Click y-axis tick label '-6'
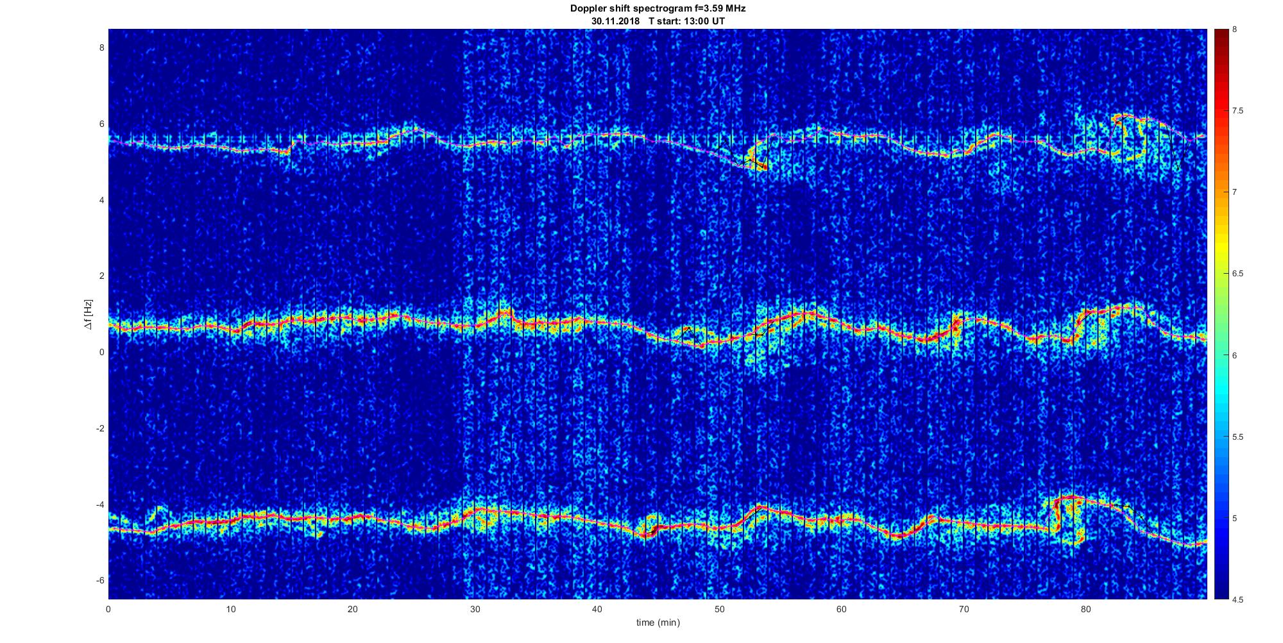Image resolution: width=1283 pixels, height=643 pixels. click(x=99, y=580)
